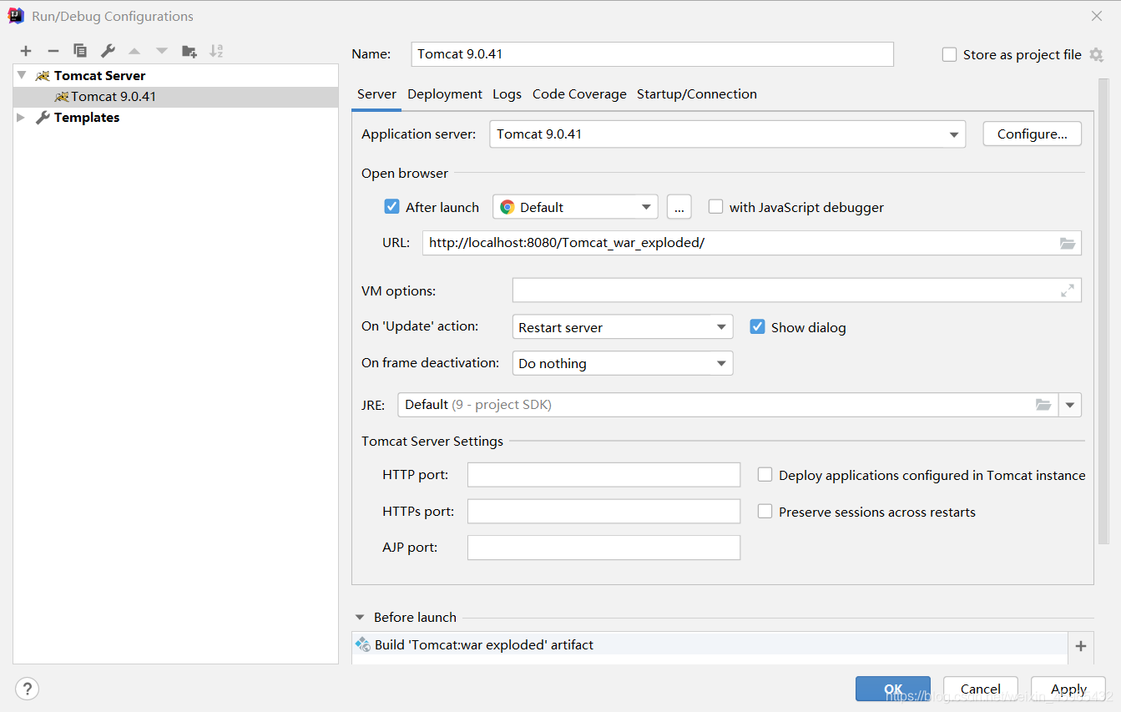Click browser ellipsis button

679,207
